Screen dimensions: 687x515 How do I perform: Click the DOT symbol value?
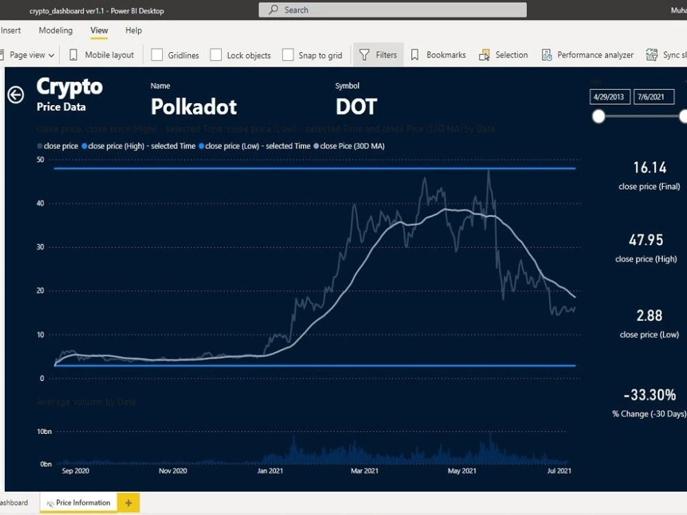coord(356,107)
